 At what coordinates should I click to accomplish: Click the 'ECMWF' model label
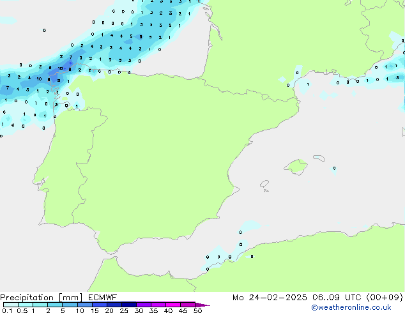(x=103, y=298)
